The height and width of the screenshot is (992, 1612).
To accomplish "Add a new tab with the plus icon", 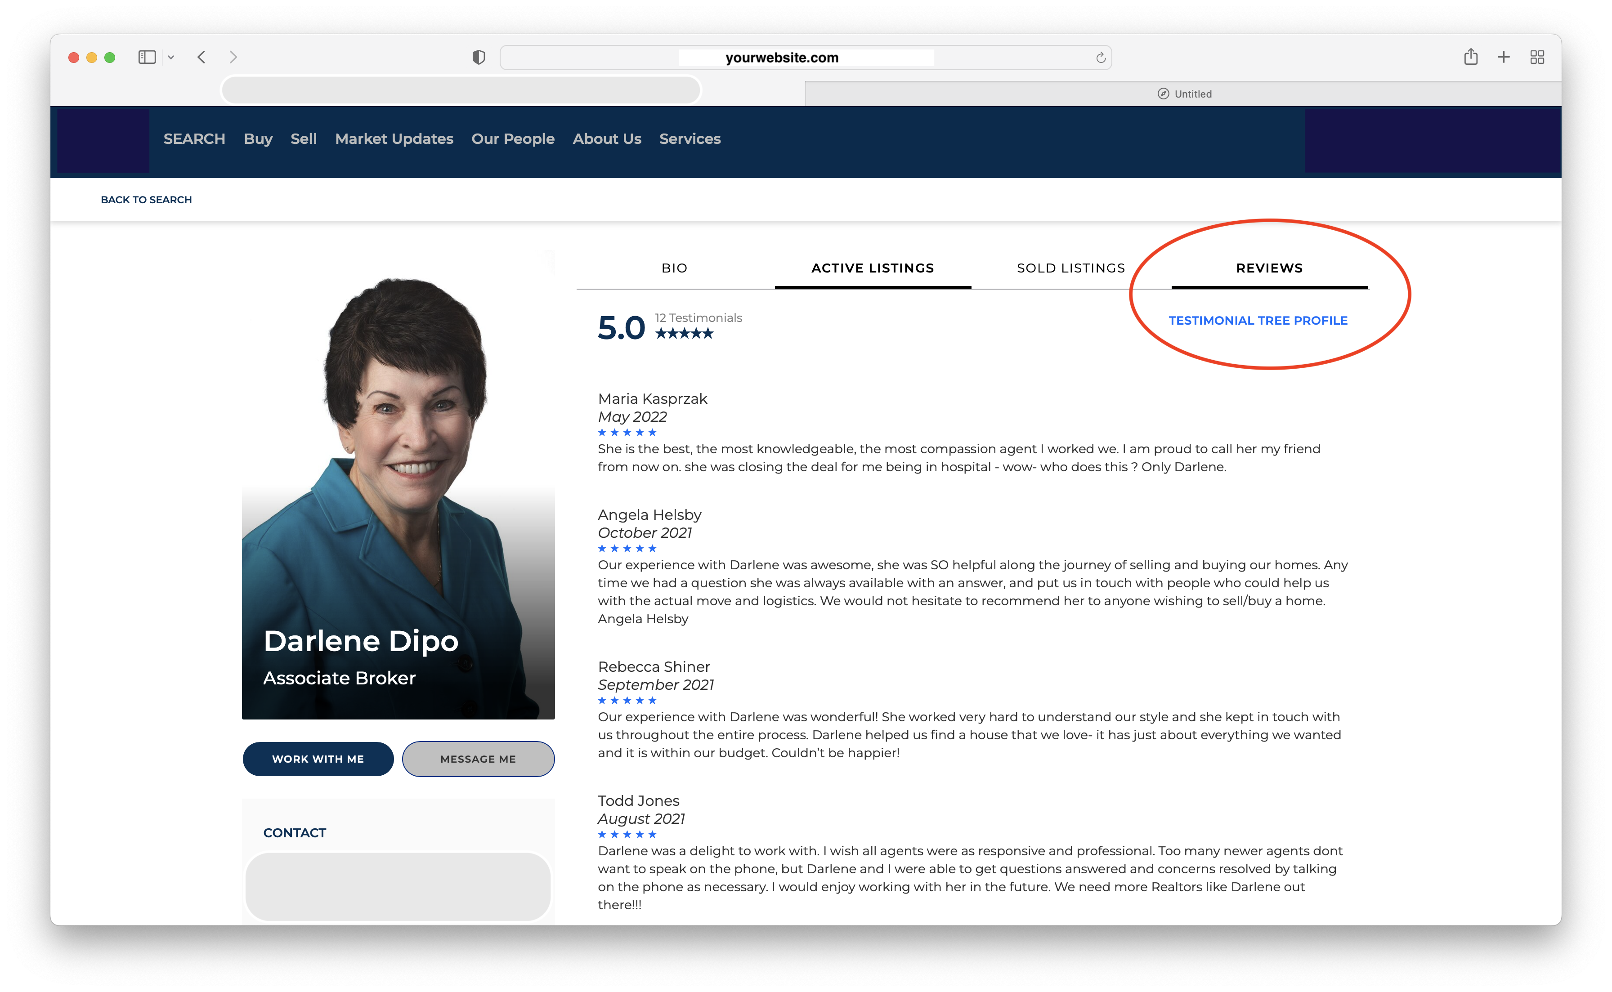I will 1503,57.
